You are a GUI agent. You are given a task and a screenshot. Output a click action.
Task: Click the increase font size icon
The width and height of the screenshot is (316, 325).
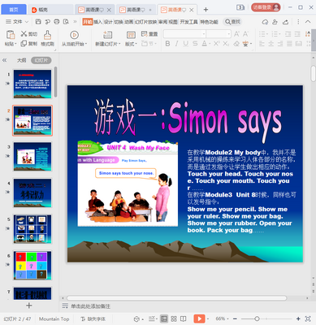pos(236,34)
